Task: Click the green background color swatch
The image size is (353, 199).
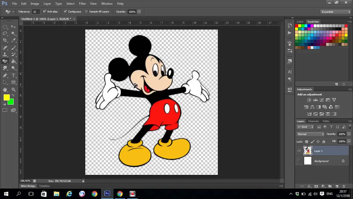Action: (x=12, y=103)
